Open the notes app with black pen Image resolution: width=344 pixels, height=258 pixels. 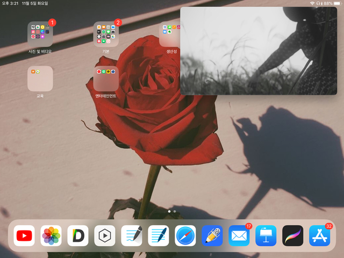tap(132, 235)
